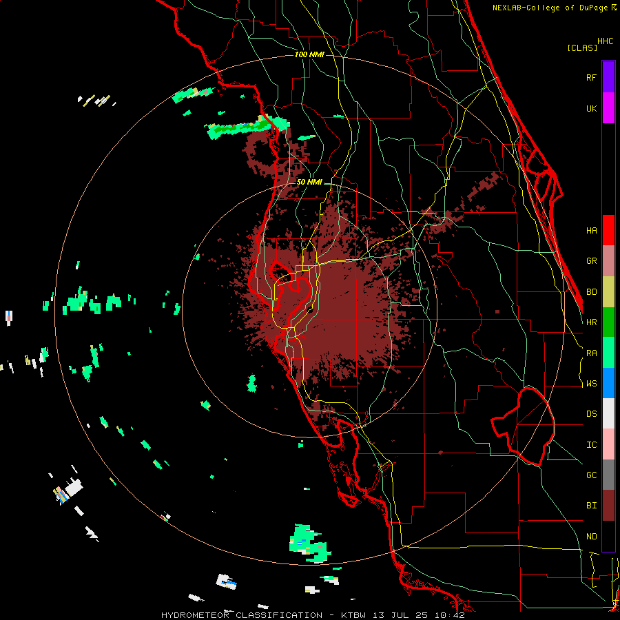Viewport: 620px width, 620px height.
Task: Click the red HA legend color swatch
Action: point(608,230)
